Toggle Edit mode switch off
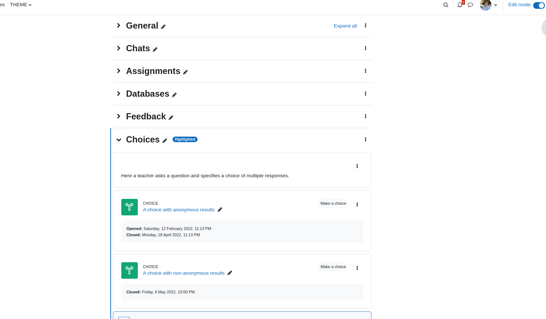This screenshot has width=546, height=319. pos(539,5)
